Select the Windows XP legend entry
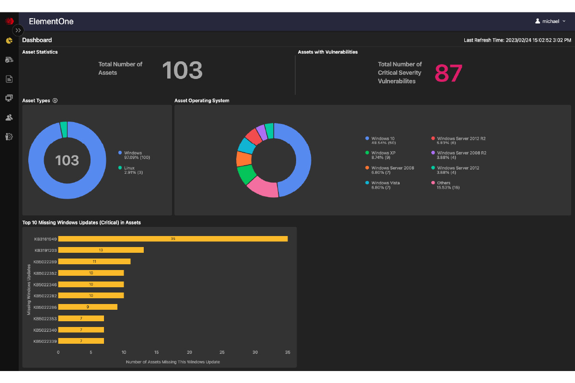The width and height of the screenshot is (575, 383). coord(380,155)
